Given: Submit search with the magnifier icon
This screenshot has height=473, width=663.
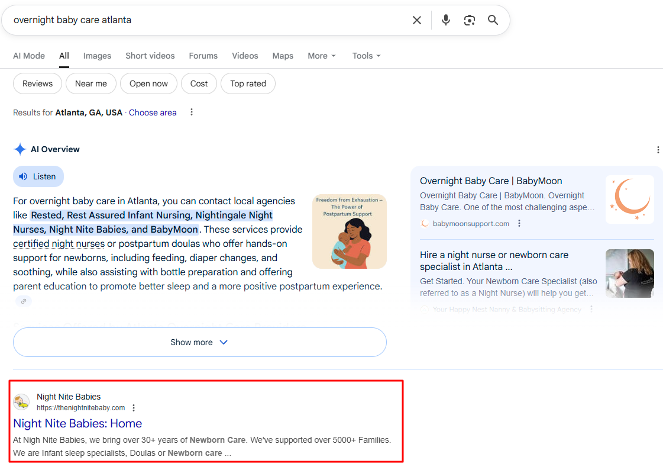Looking at the screenshot, I should 493,20.
